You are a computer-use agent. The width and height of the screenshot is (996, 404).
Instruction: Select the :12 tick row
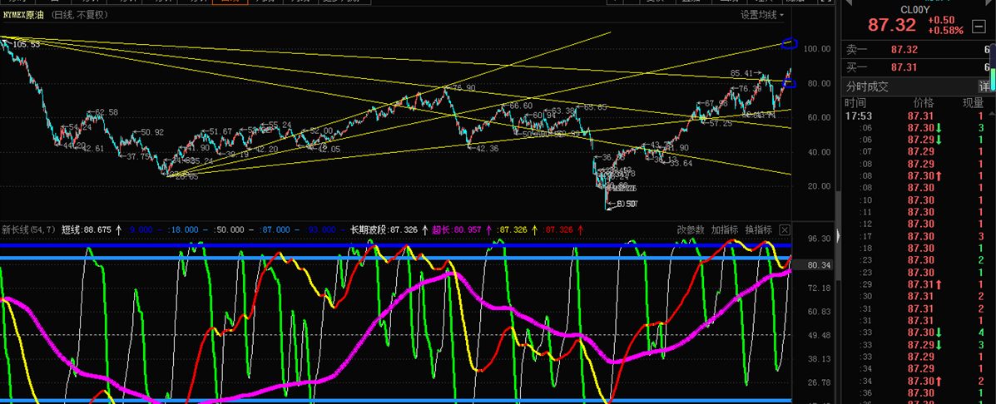(917, 224)
